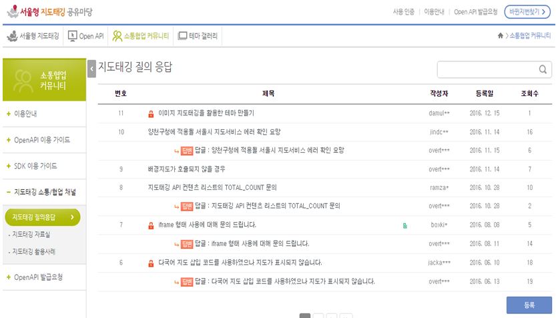
Task: Collapse the 지도태깅 소통/협업 채널 section
Action: (x=44, y=192)
